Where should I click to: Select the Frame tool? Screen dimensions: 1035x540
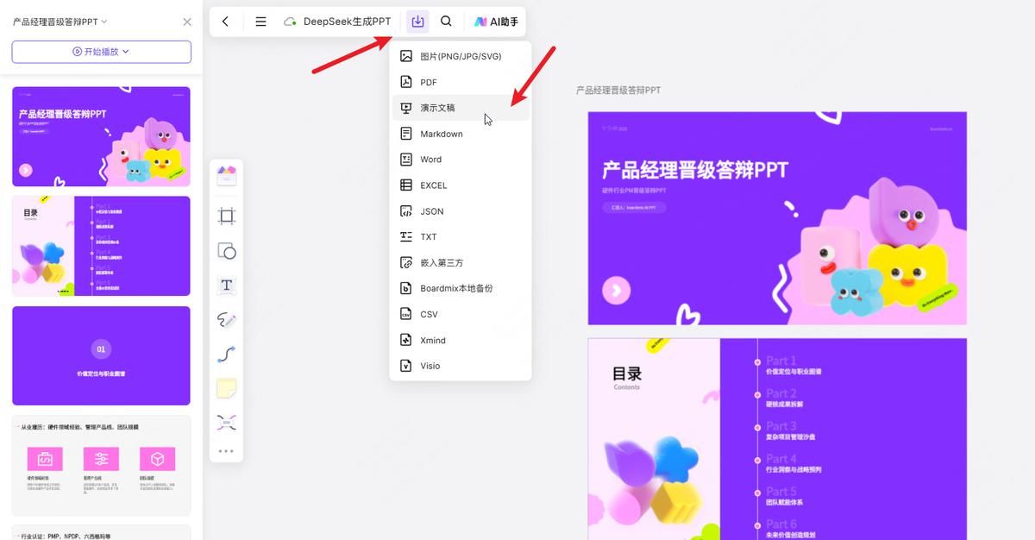(x=226, y=216)
